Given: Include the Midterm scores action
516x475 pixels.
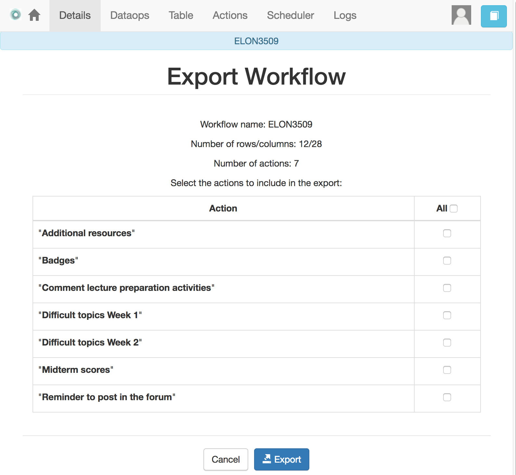Looking at the screenshot, I should pyautogui.click(x=447, y=370).
